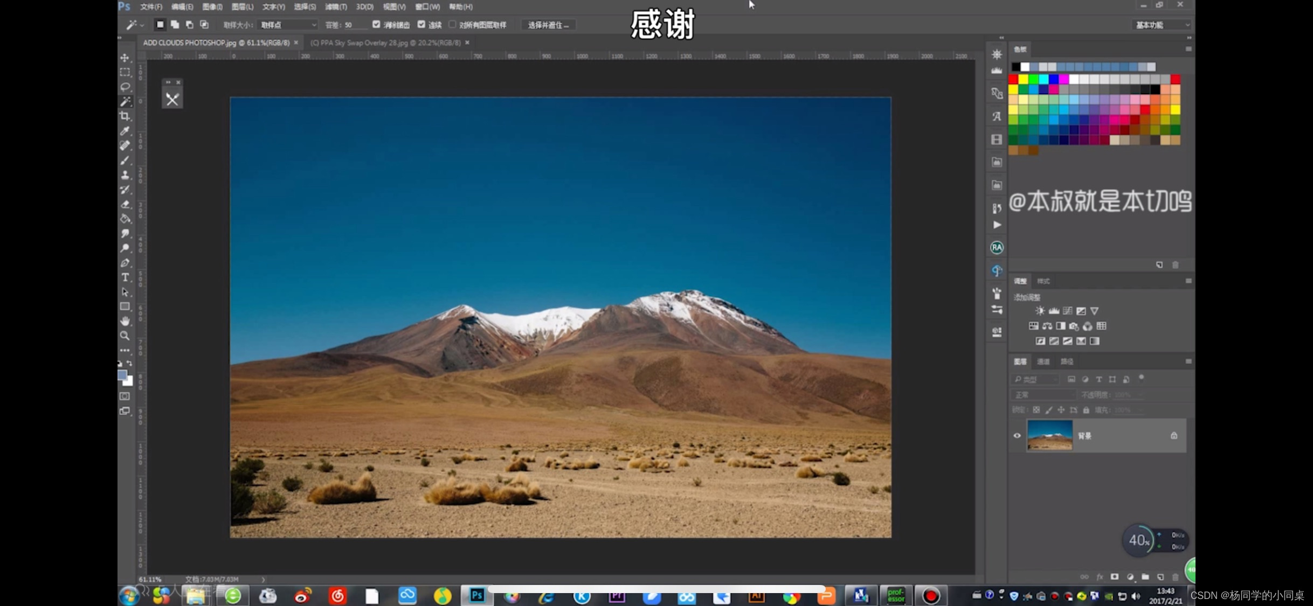Image resolution: width=1313 pixels, height=606 pixels.
Task: Create a new layer from Layers footer
Action: click(1160, 577)
